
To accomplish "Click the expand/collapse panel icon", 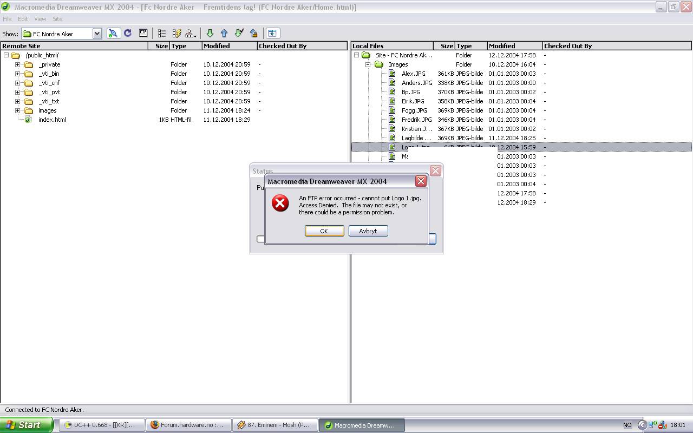I will [x=272, y=34].
